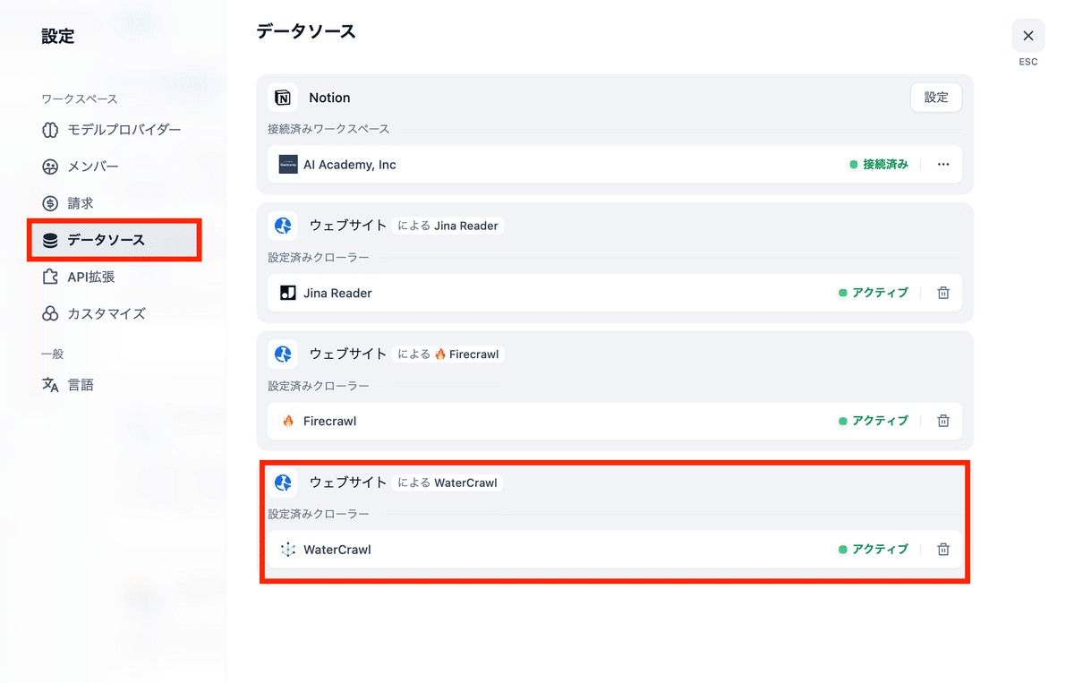Click the Notion 設定 button

pyautogui.click(x=935, y=97)
